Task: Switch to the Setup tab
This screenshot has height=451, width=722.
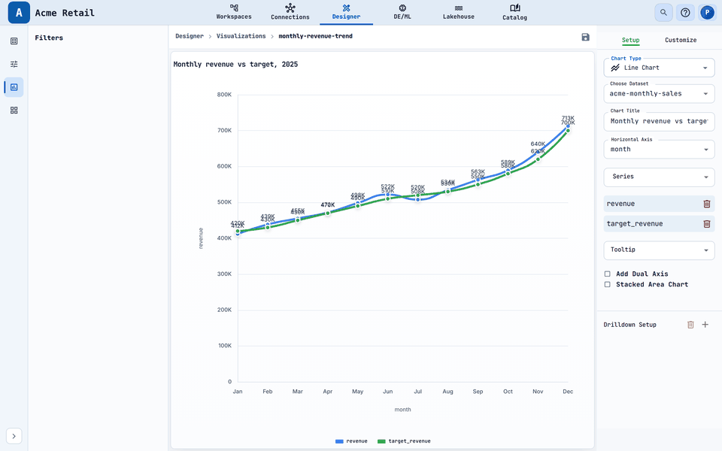Action: 630,40
